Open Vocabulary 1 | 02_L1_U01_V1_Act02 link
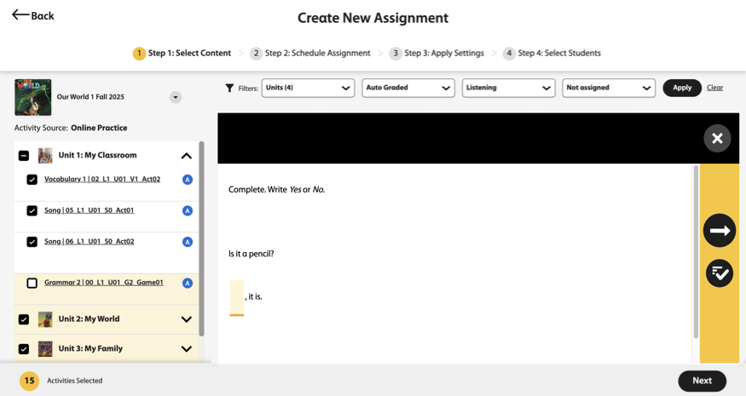Screen dimensions: 746x396 point(102,179)
